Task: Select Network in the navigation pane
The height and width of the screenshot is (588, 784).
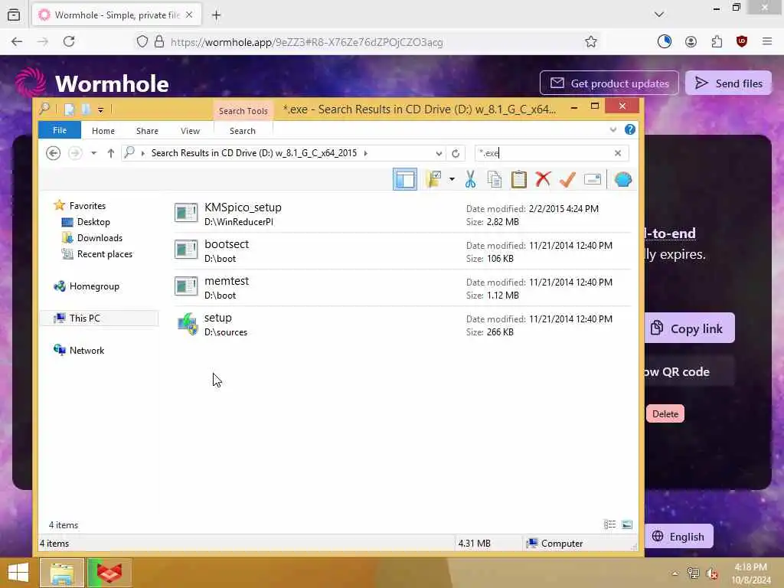Action: point(87,351)
